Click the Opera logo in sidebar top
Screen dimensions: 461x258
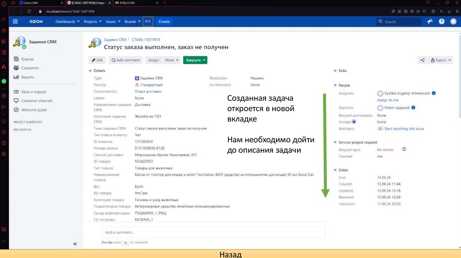pos(4,4)
